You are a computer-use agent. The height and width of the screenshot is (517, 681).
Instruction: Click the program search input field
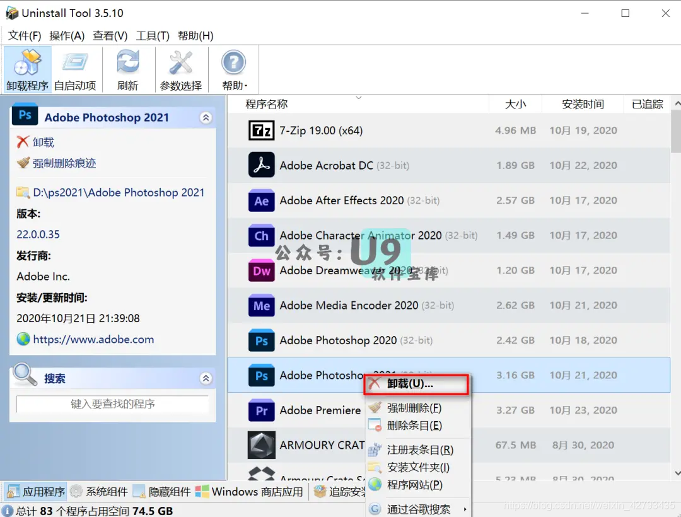pos(112,404)
